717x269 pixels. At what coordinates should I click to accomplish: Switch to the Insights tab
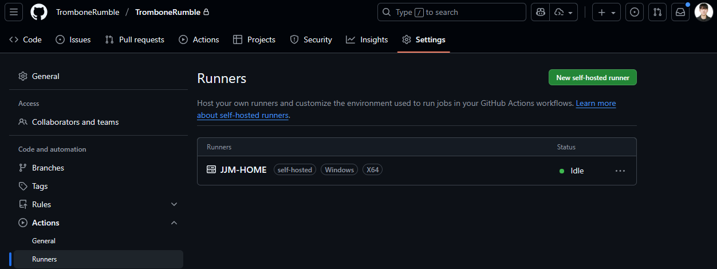[367, 39]
